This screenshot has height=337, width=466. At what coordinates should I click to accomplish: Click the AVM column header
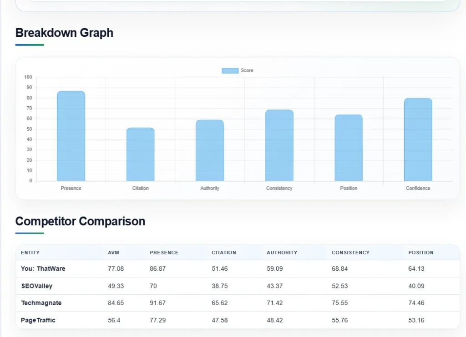[113, 253]
